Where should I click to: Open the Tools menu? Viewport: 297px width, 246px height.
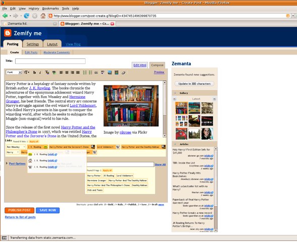tap(65, 9)
